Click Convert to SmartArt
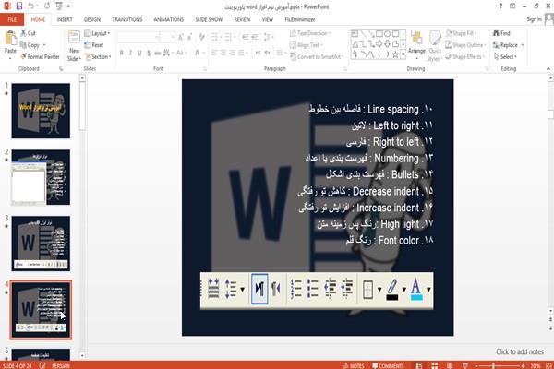 (x=317, y=56)
